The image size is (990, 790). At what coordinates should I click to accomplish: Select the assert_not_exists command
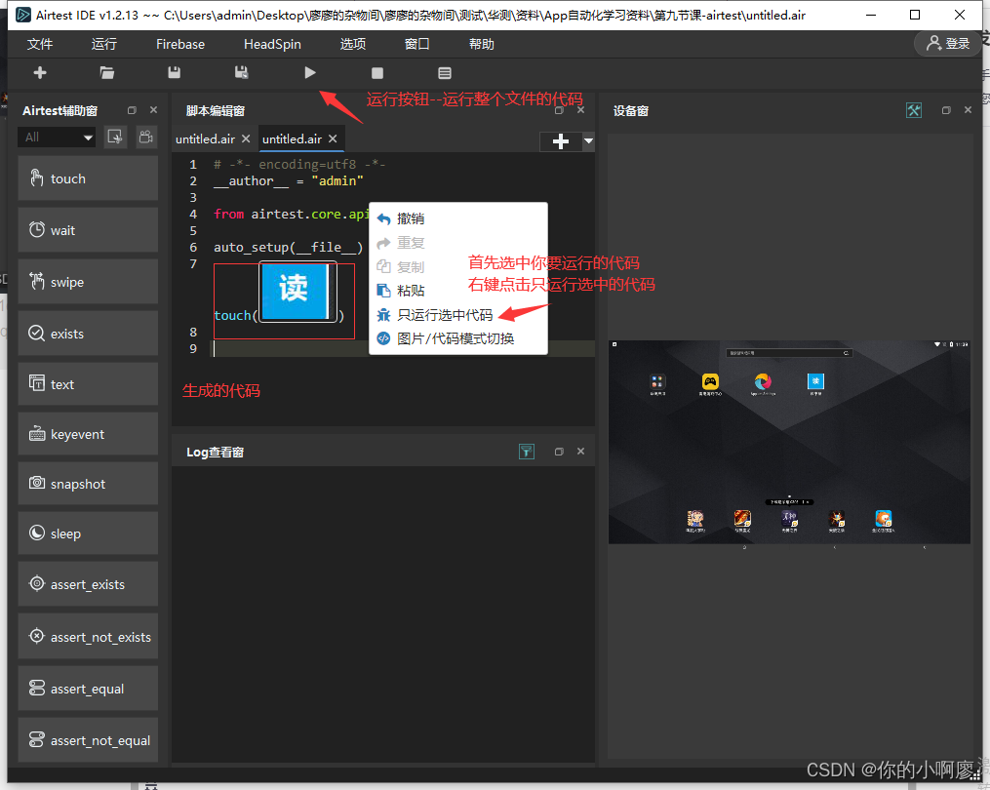(x=88, y=637)
